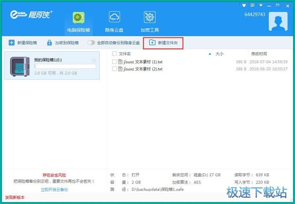Toggle 全部自动备份到隐身云盘 switch

pyautogui.click(x=91, y=43)
